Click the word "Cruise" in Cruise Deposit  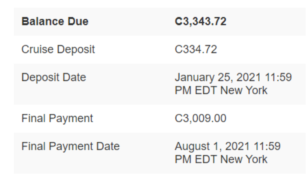[x=34, y=50]
